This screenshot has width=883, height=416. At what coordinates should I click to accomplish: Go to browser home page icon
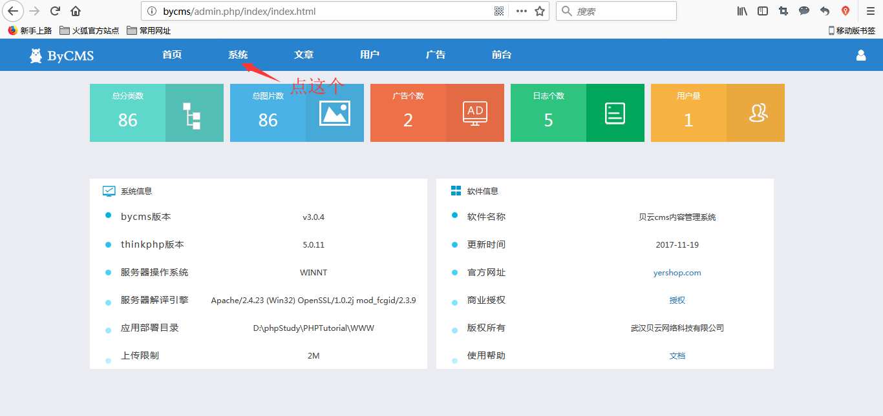pyautogui.click(x=76, y=11)
